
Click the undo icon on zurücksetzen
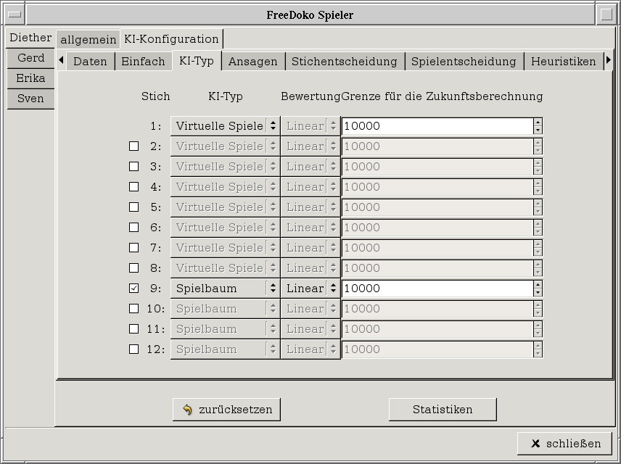187,410
